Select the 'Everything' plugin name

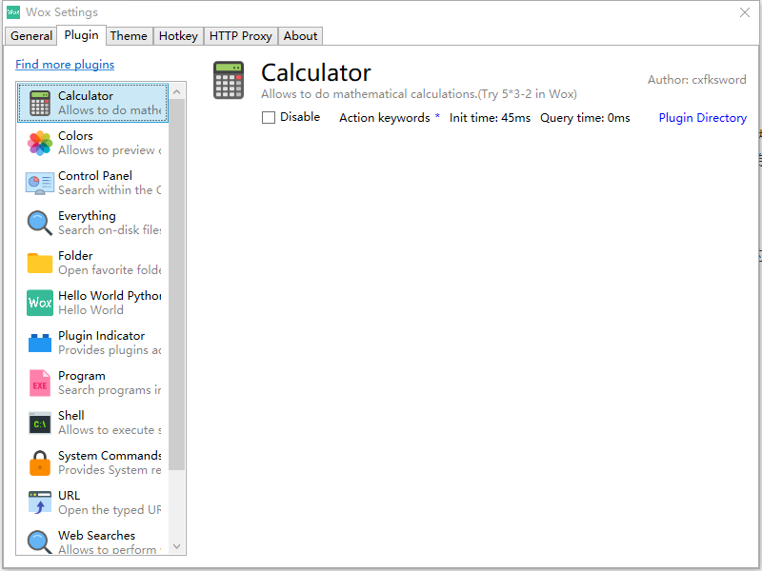pos(87,216)
